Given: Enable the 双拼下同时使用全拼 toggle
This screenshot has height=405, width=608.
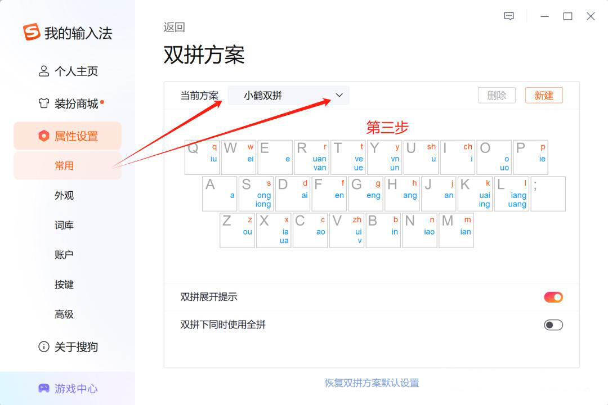Looking at the screenshot, I should [553, 325].
